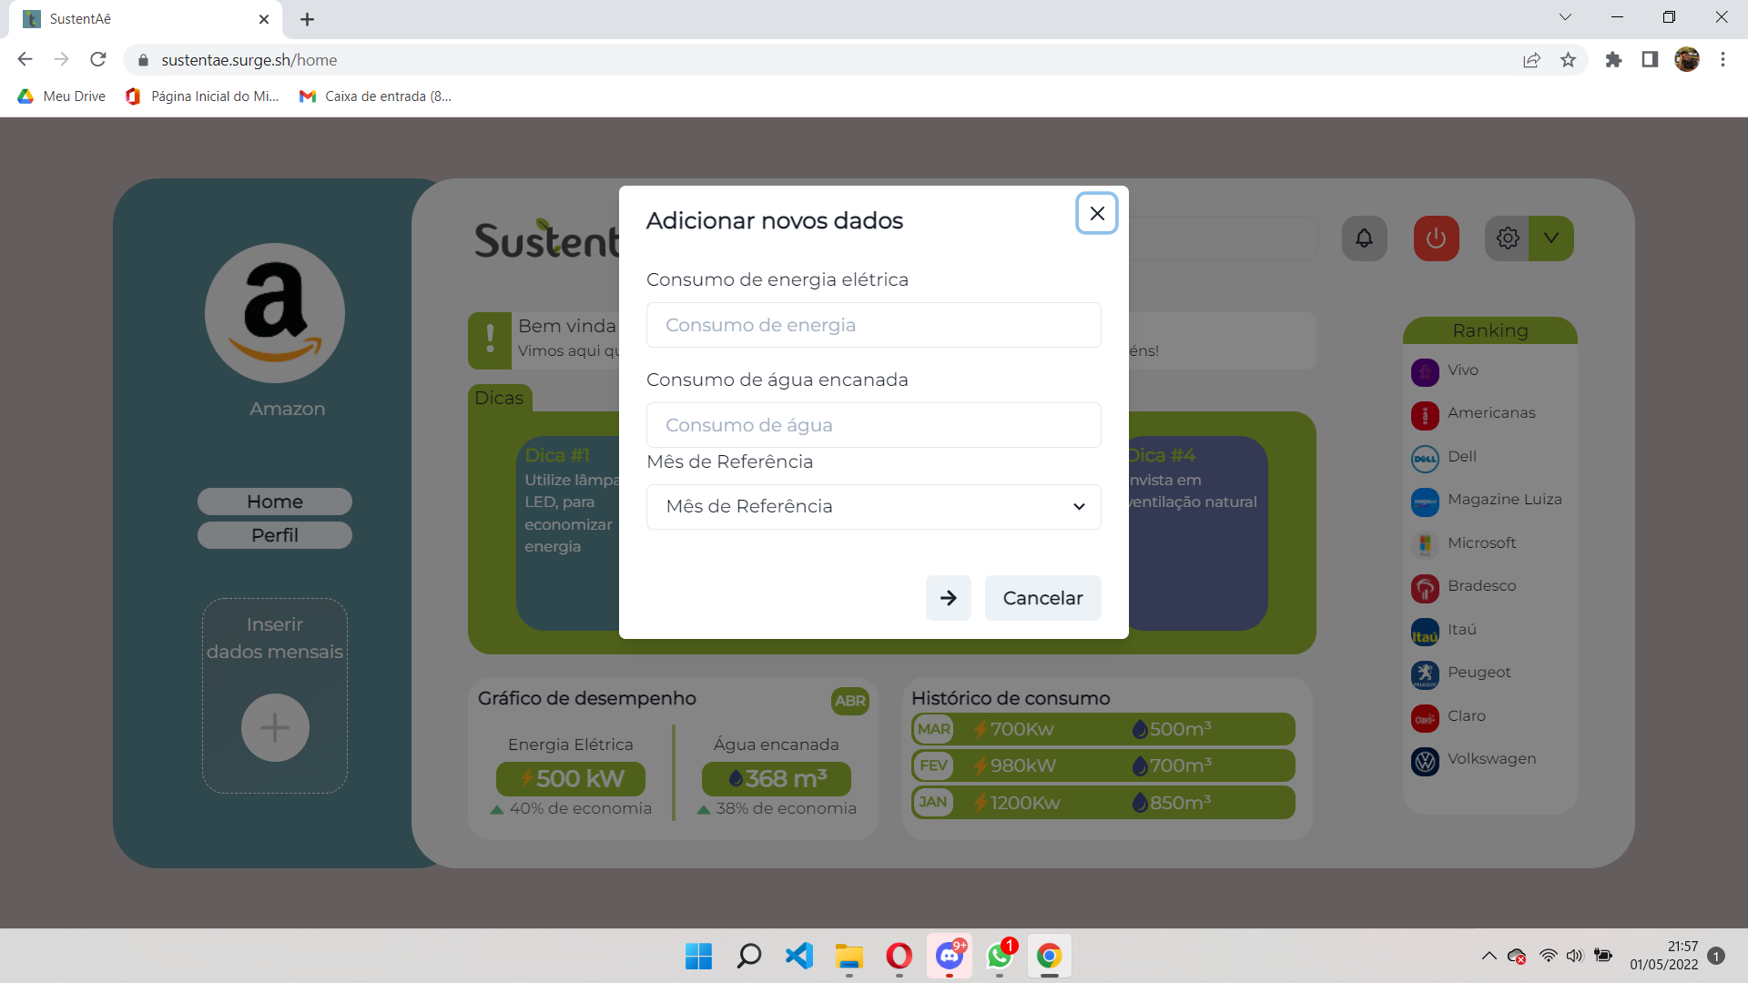The width and height of the screenshot is (1748, 983).
Task: Open the Chrome extensions puzzle icon
Action: tap(1613, 60)
